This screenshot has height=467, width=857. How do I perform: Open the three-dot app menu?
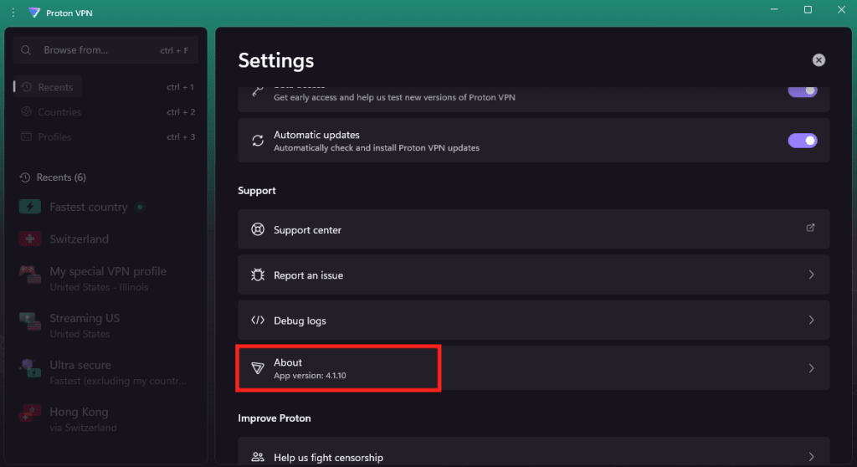pyautogui.click(x=13, y=13)
